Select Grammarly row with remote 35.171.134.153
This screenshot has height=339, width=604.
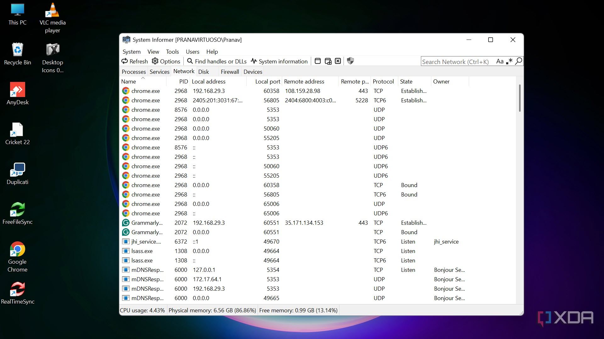tap(318, 223)
